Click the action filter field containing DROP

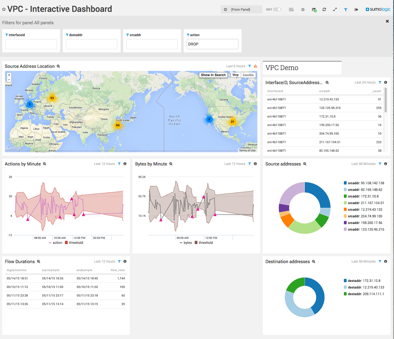coord(212,44)
